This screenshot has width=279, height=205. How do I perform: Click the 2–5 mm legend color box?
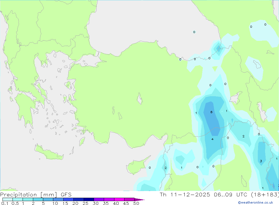(x=38, y=199)
